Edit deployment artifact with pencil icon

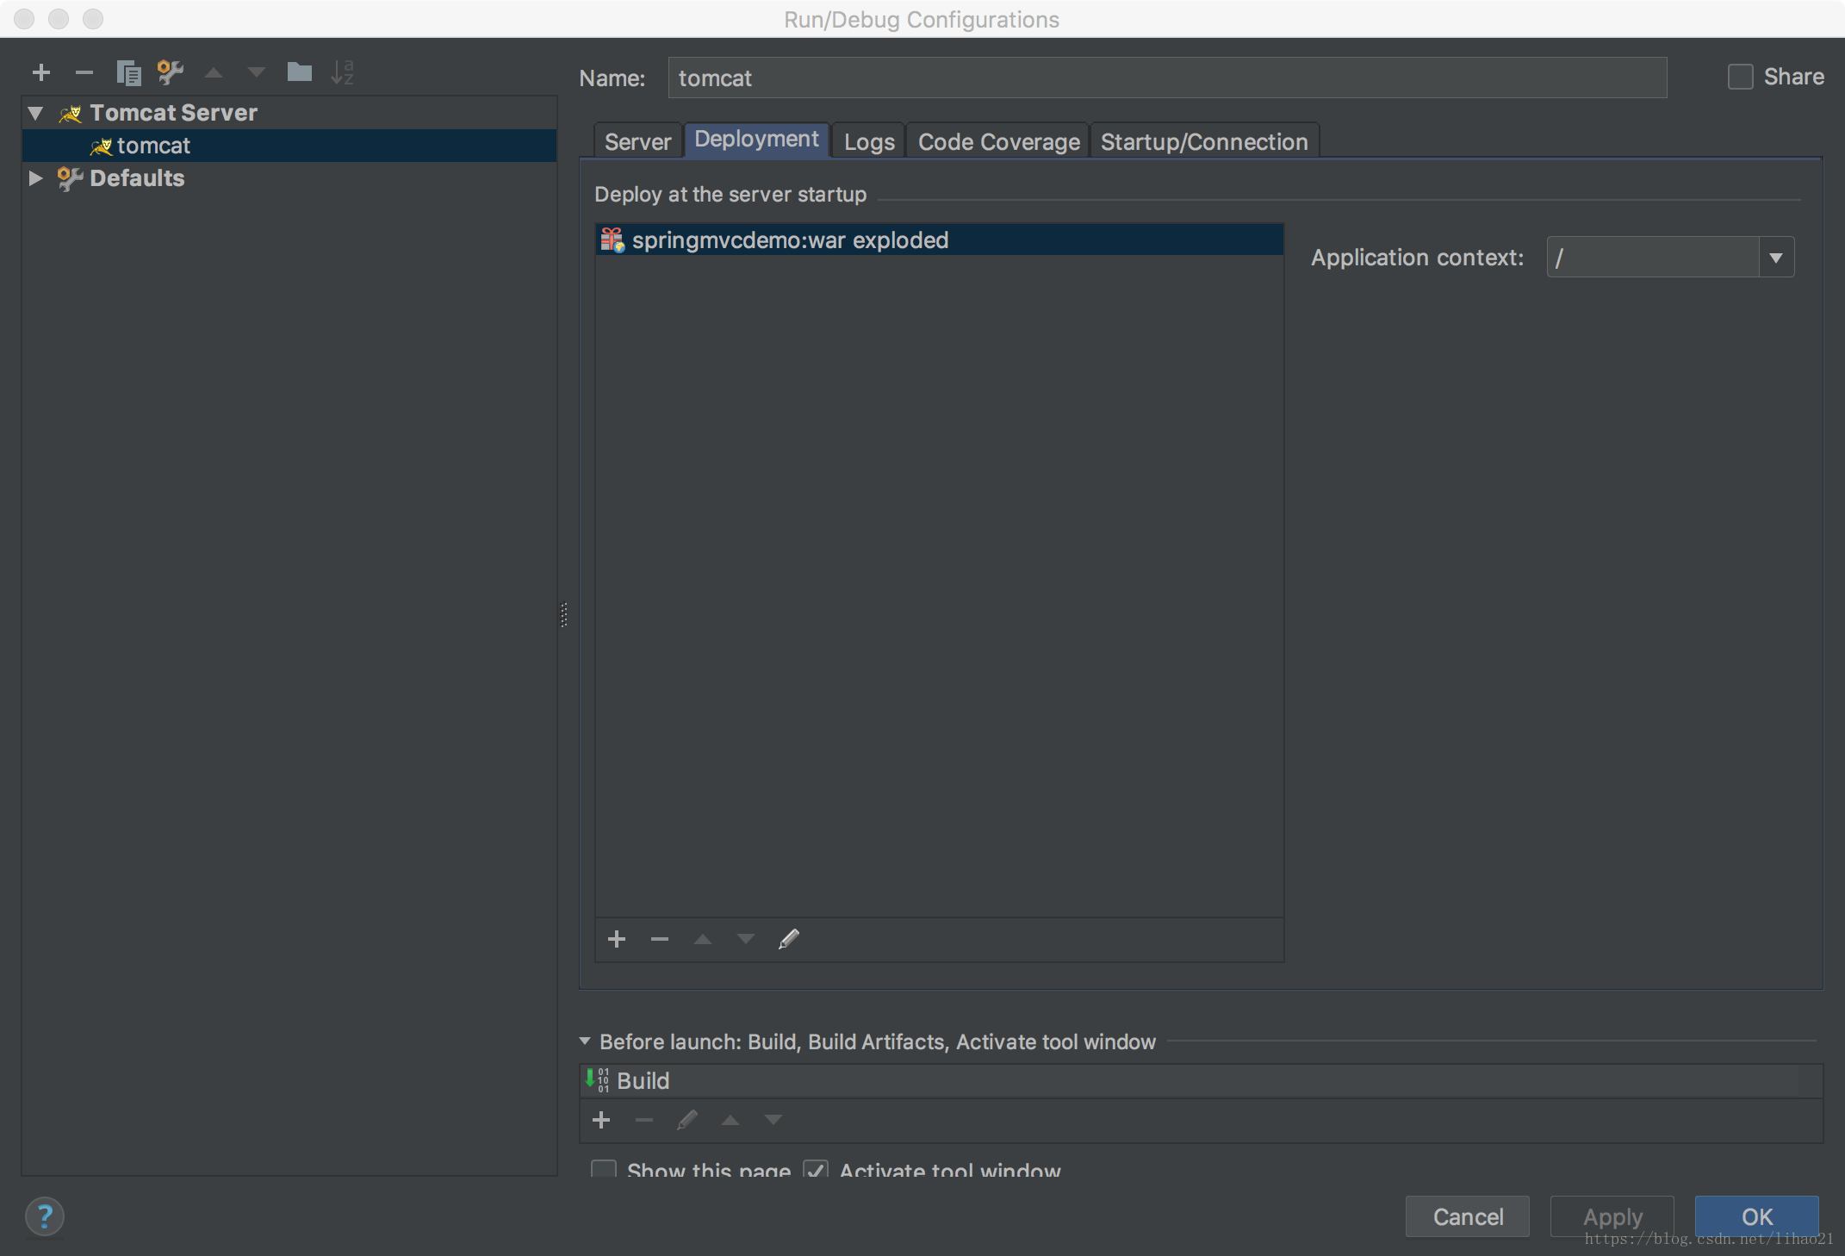(789, 939)
